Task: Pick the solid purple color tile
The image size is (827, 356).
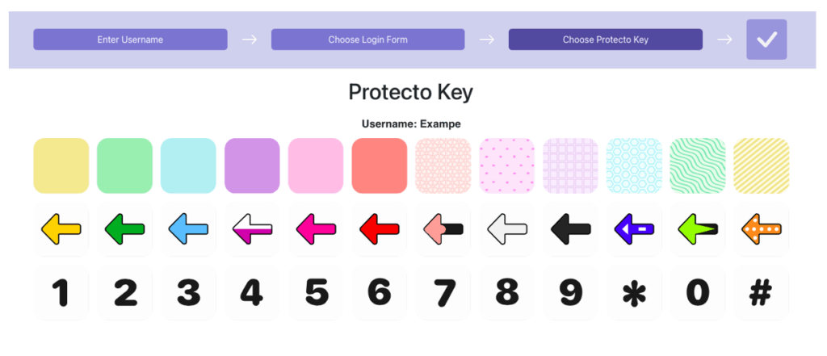Action: pos(252,165)
